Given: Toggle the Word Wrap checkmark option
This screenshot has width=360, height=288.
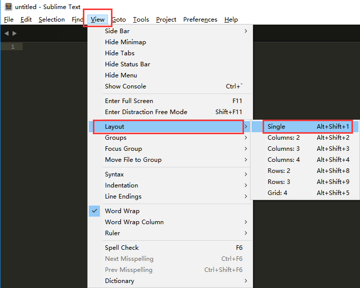Looking at the screenshot, I should pyautogui.click(x=94, y=211).
